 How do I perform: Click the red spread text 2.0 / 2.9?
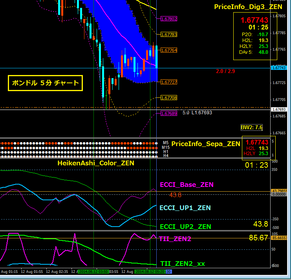point(225,71)
